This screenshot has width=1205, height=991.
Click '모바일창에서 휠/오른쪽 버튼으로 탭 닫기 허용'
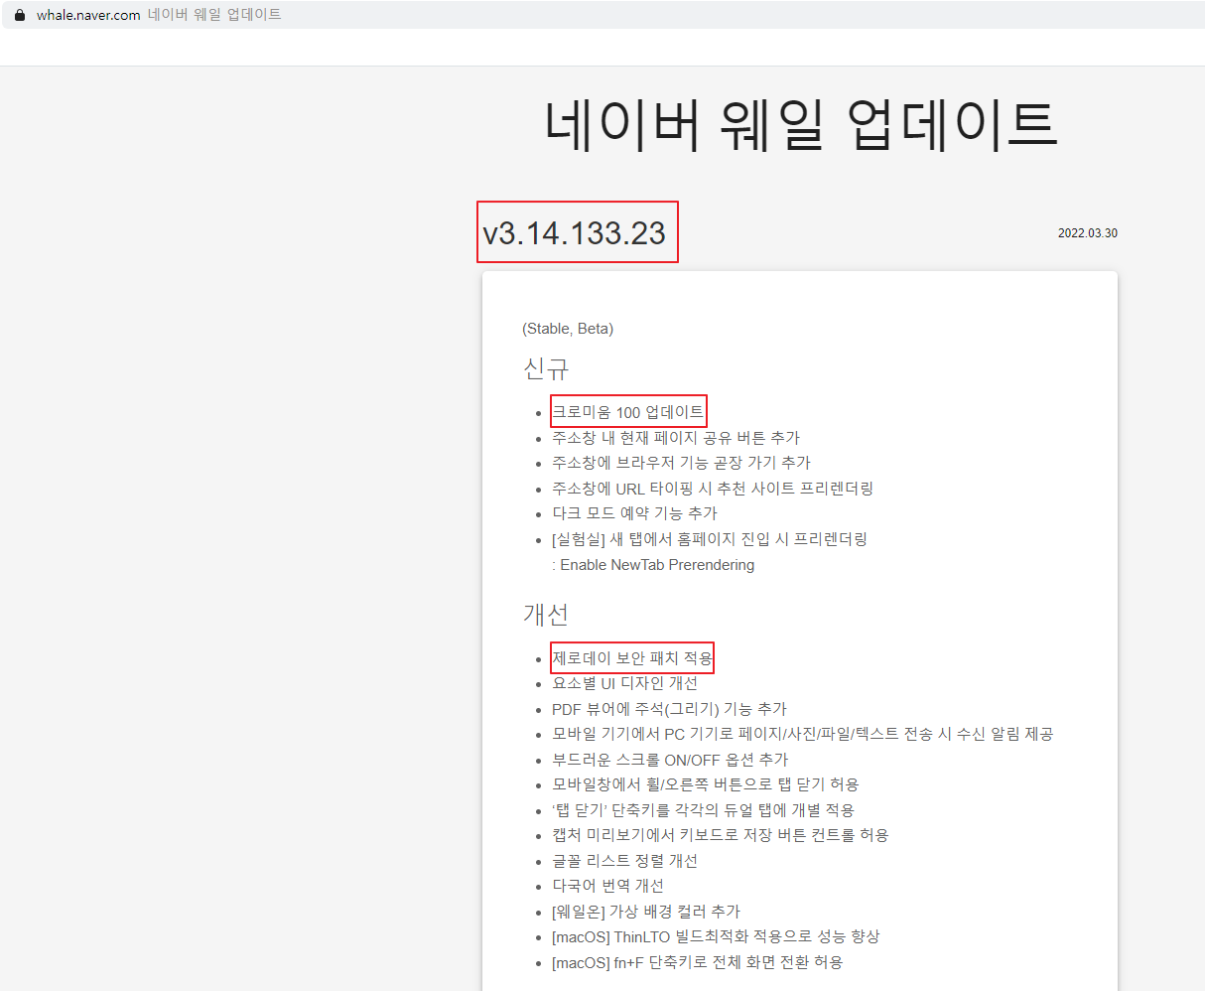tap(706, 784)
